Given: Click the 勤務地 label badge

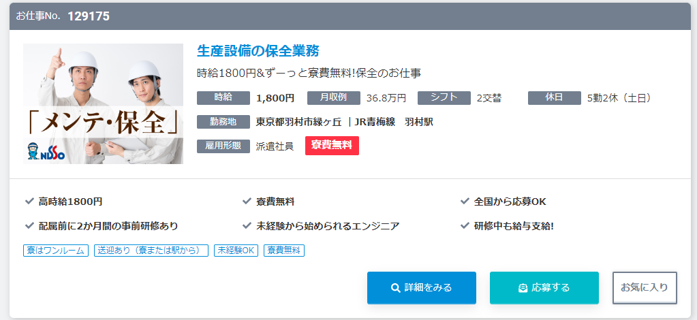Looking at the screenshot, I should tap(223, 122).
